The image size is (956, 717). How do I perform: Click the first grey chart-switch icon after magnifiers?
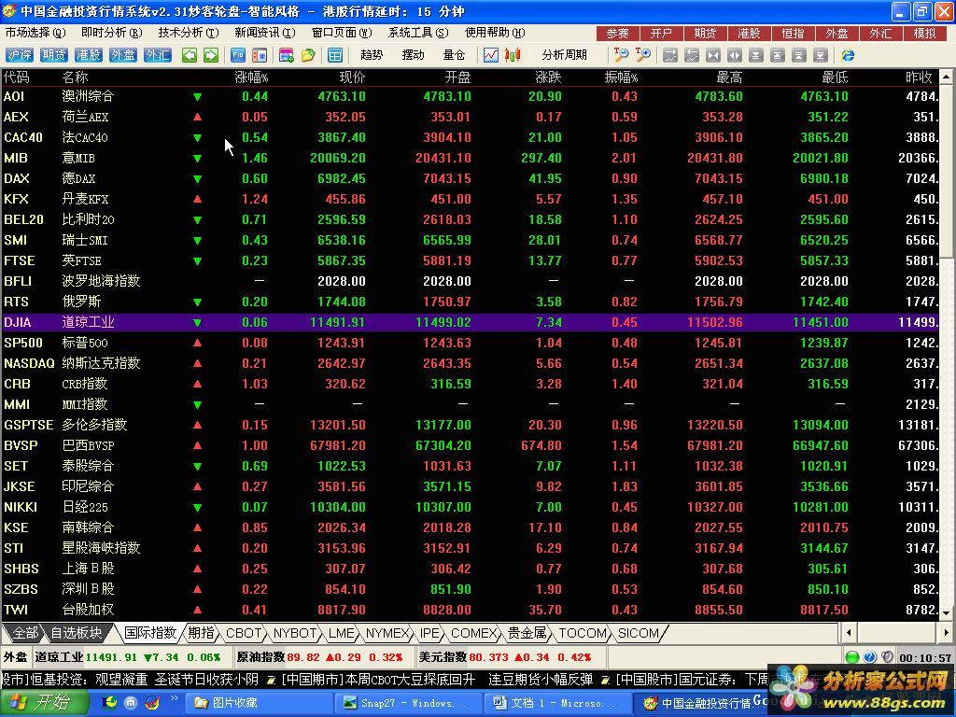(x=670, y=56)
